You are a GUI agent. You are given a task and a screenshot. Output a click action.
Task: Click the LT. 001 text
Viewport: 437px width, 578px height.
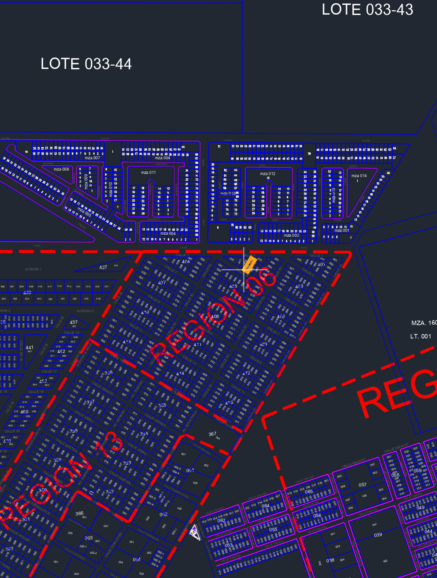420,336
